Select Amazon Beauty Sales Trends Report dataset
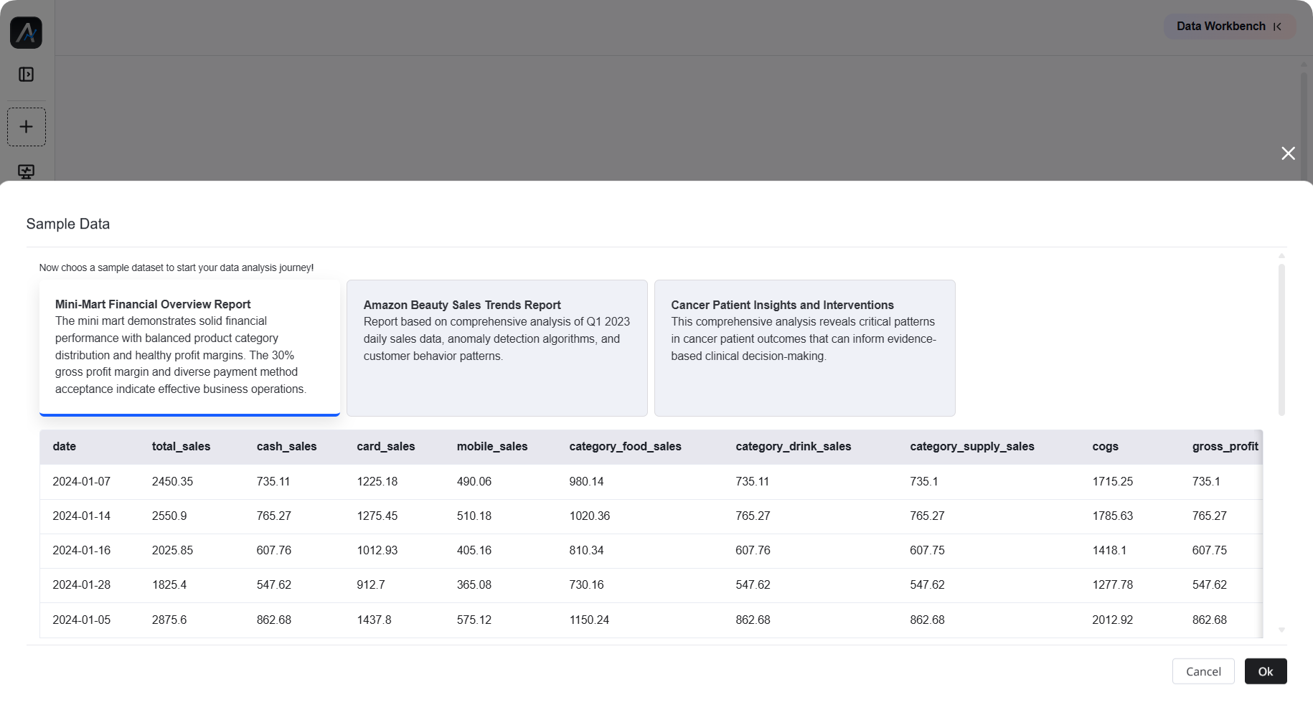 (x=497, y=348)
